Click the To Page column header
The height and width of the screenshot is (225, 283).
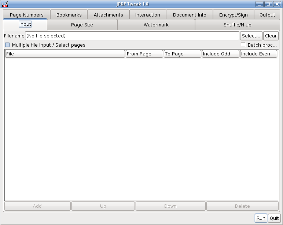[x=182, y=54]
